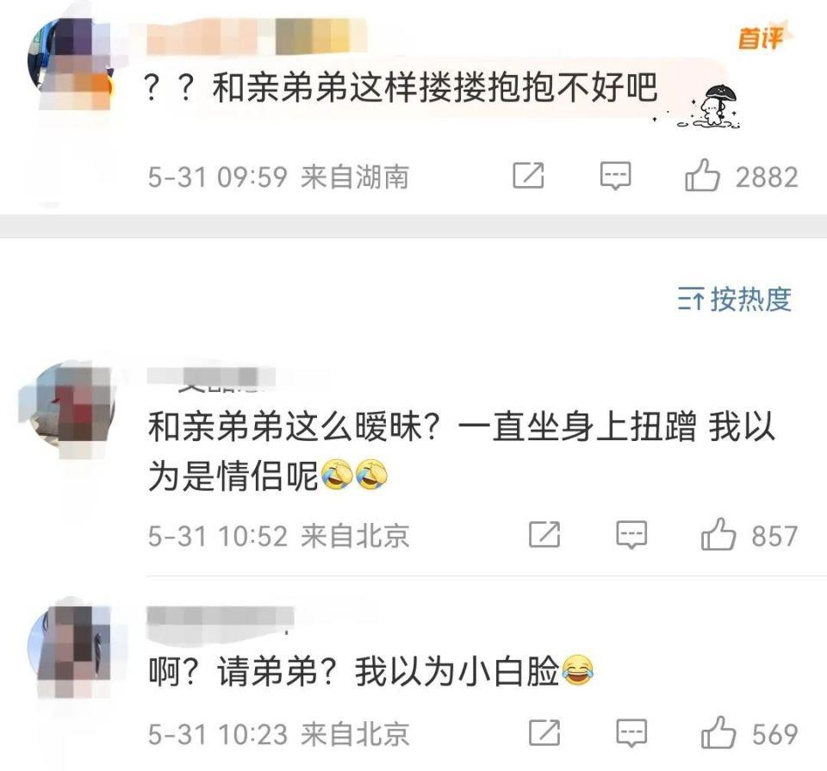The height and width of the screenshot is (771, 827).
Task: Open the top commenter's avatar
Action: pyautogui.click(x=71, y=63)
